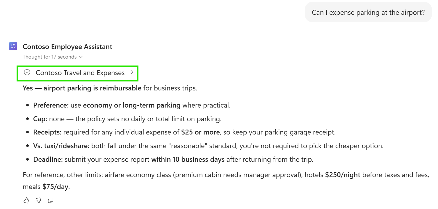
Task: Click the 'Yes — airport parking is reimbursable' text
Action: tap(82, 88)
